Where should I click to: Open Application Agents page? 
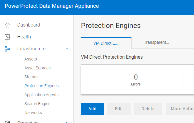pos(41,95)
